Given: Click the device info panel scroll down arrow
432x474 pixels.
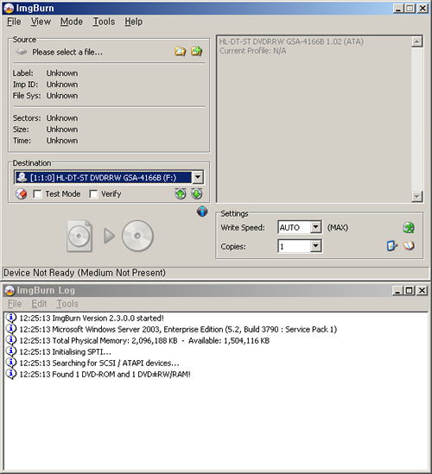Looking at the screenshot, I should [416, 197].
